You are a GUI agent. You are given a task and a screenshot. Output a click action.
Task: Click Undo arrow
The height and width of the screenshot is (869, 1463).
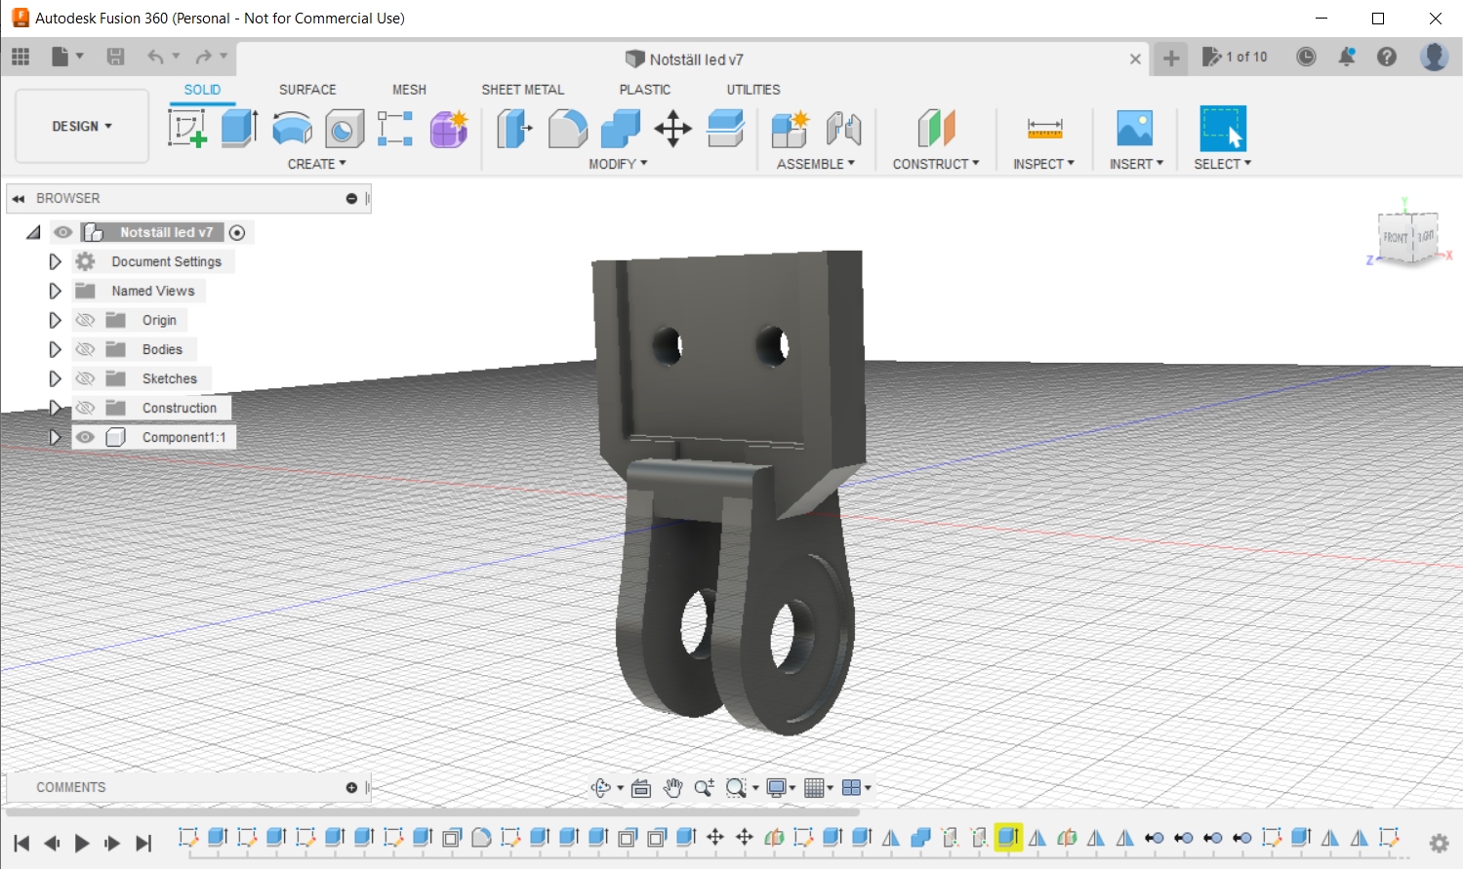155,57
